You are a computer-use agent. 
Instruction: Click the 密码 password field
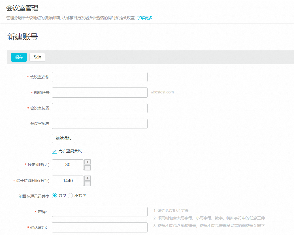[x=99, y=212]
